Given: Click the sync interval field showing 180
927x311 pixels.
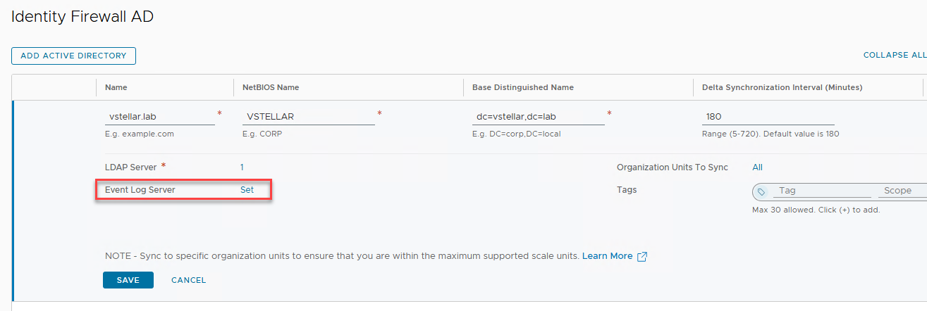Looking at the screenshot, I should coord(768,117).
